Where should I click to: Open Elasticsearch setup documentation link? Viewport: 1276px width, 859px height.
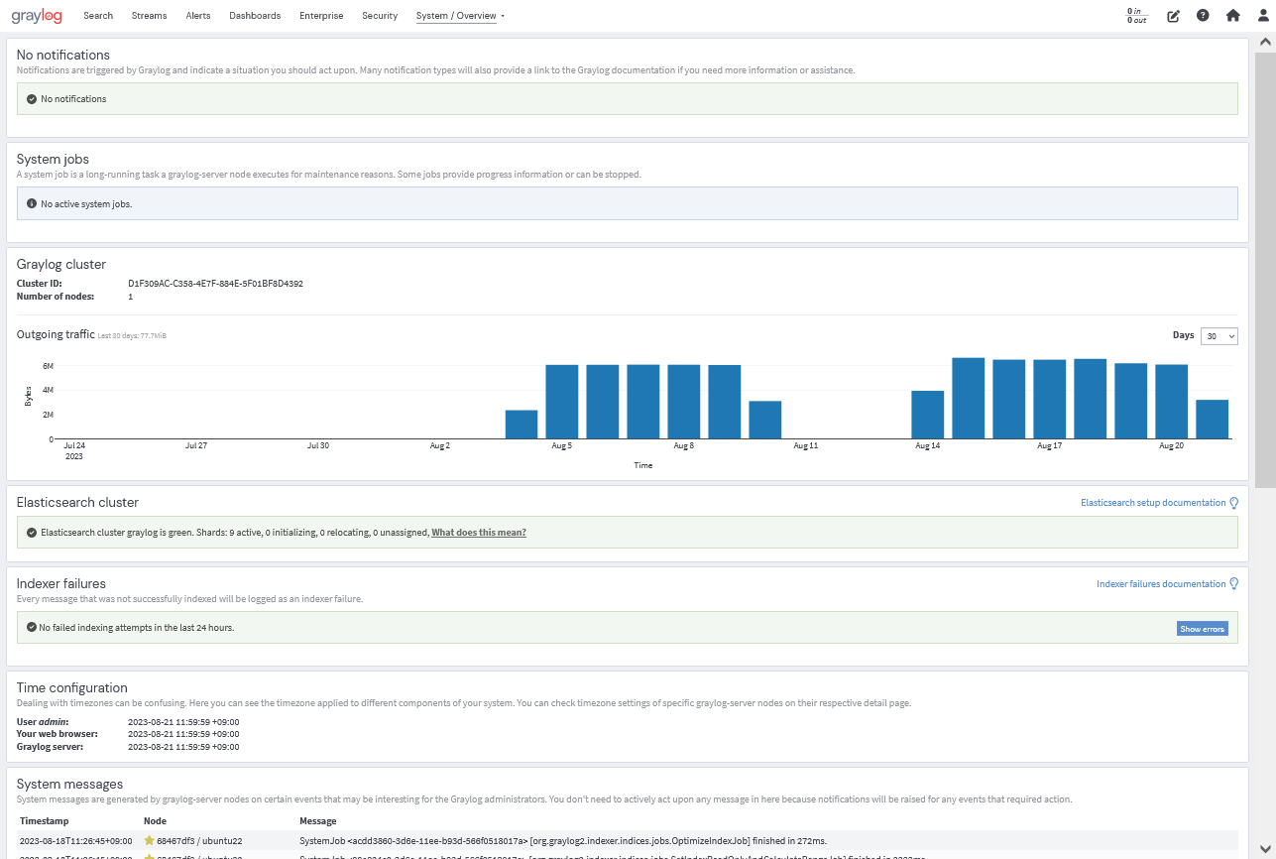[x=1153, y=503]
